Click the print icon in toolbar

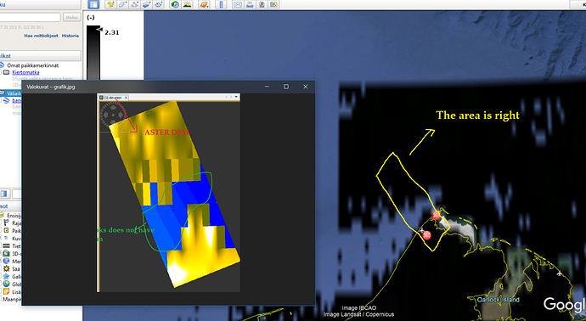(x=250, y=4)
